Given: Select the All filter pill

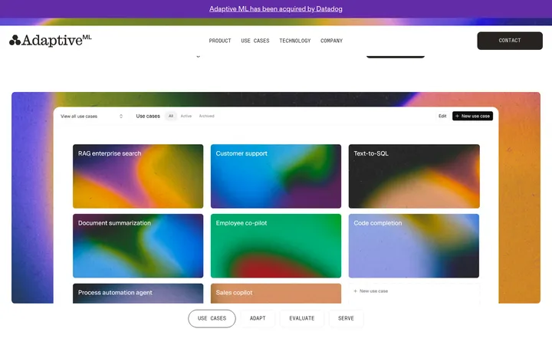Looking at the screenshot, I should coord(171,116).
